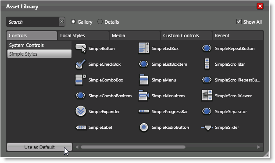Click the SimpleLabel ABC icon
275x163 pixels.
(81, 128)
